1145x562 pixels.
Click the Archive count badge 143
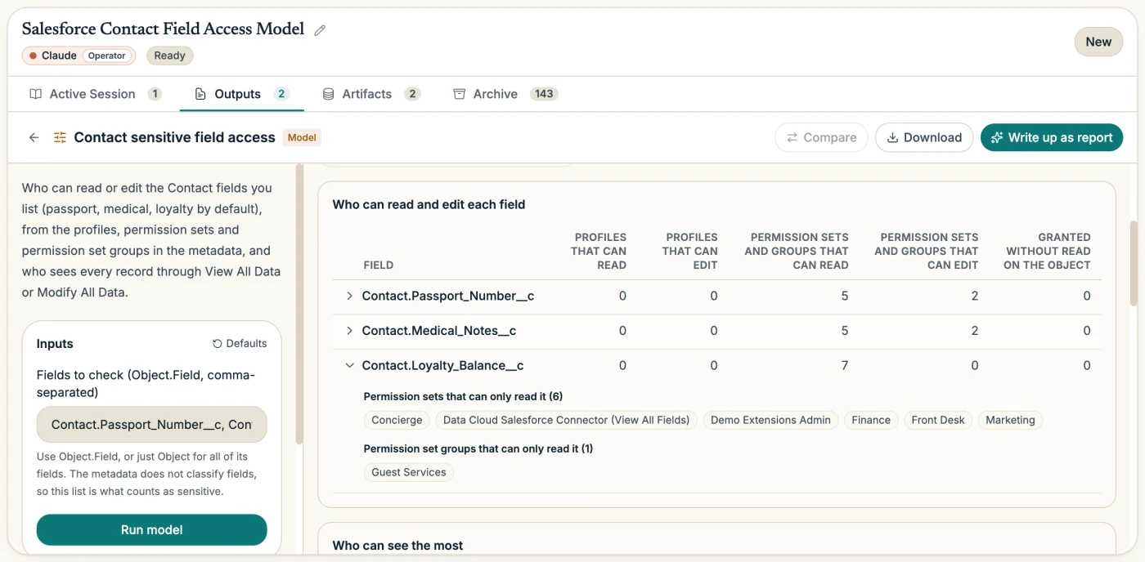(544, 94)
